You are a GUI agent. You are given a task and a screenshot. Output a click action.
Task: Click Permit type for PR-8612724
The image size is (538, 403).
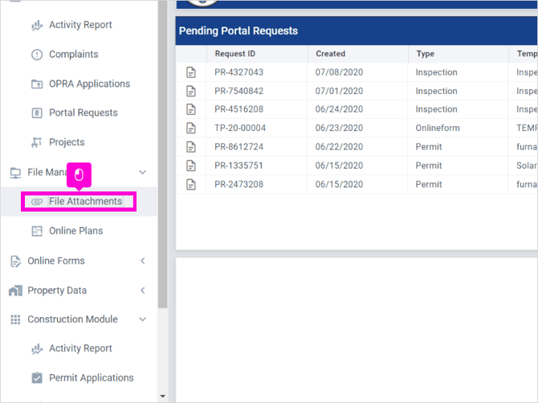(429, 147)
